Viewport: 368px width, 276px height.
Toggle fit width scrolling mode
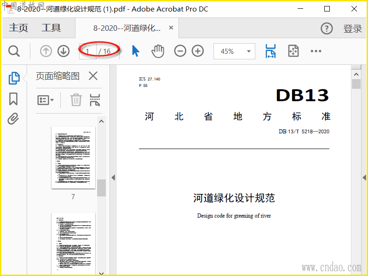point(270,51)
